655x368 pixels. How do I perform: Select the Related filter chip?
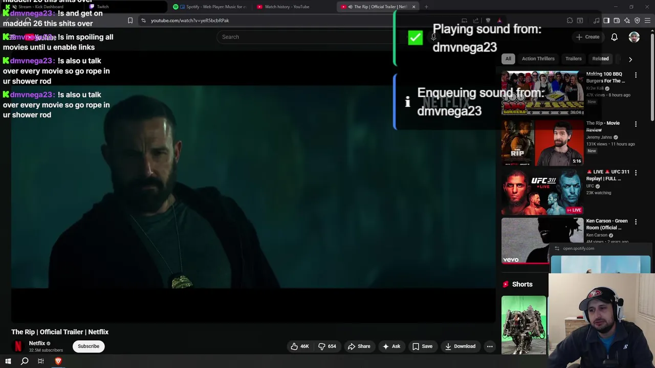click(x=600, y=59)
